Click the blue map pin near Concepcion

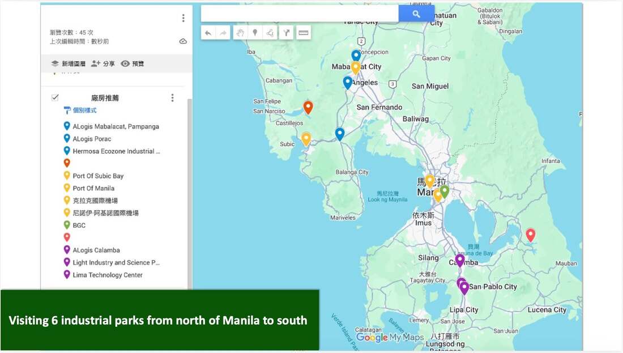pos(356,56)
